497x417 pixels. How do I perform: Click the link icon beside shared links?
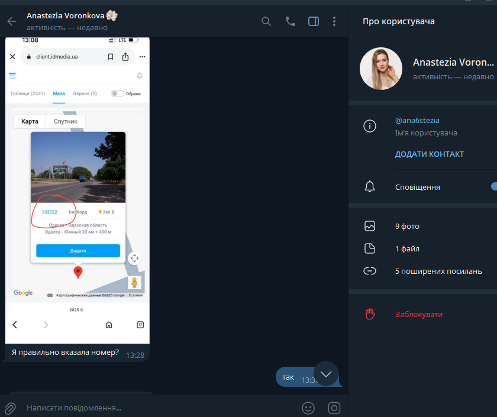[370, 271]
